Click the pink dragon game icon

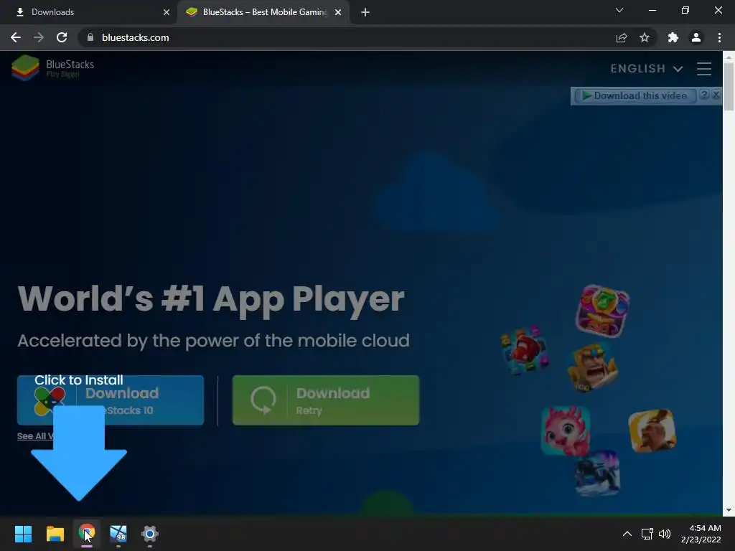pyautogui.click(x=566, y=431)
